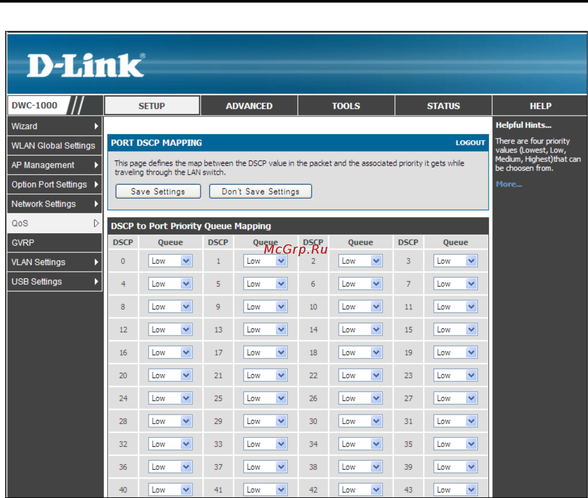The image size is (588, 498).
Task: Click Save Settings button
Action: pyautogui.click(x=158, y=191)
